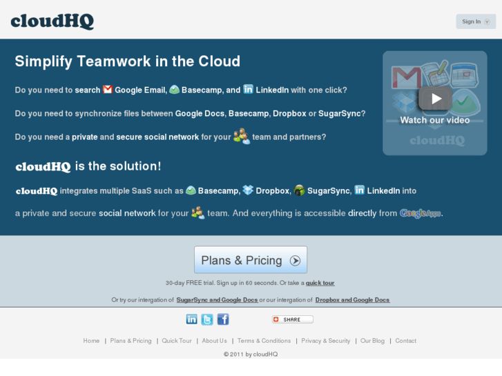Open the Contact footer link
The image size is (502, 376).
point(405,341)
